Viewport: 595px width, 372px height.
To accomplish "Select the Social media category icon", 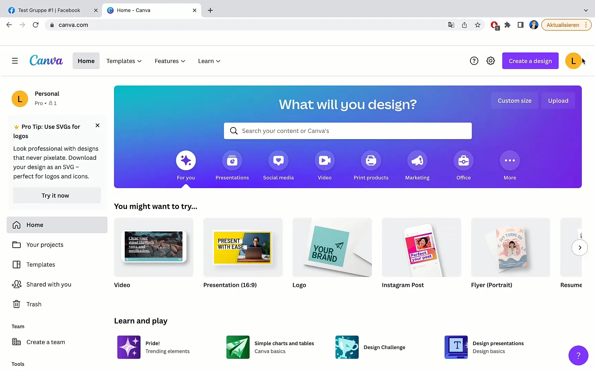I will (x=278, y=161).
